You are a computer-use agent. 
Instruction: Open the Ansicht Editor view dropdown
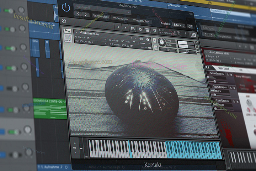[178, 25]
